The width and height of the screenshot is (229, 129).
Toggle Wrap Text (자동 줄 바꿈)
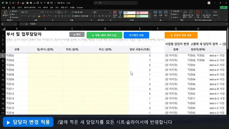pyautogui.click(x=77, y=12)
